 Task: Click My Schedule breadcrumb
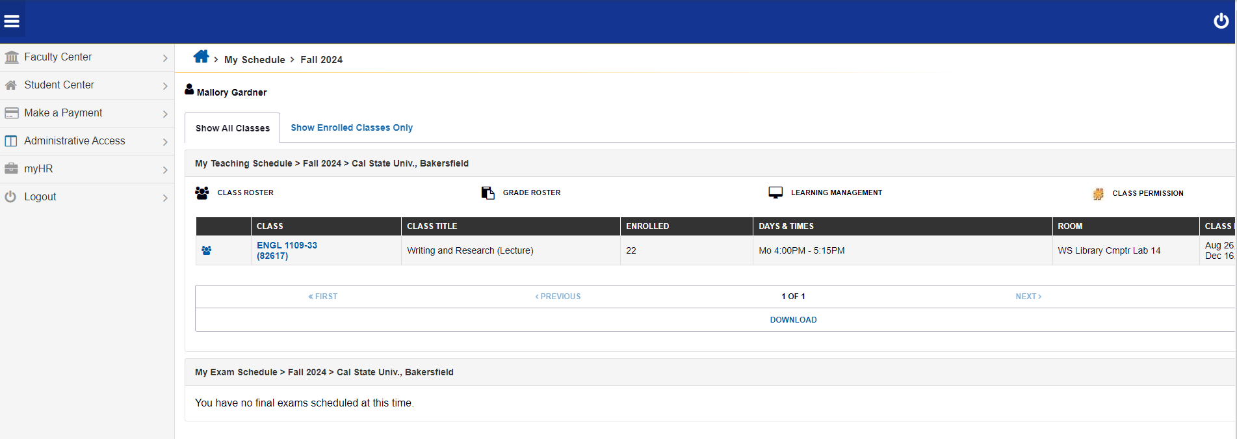(x=255, y=60)
